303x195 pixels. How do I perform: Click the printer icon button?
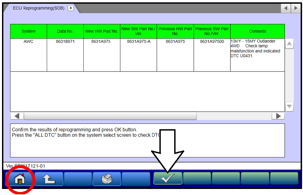pos(107,179)
